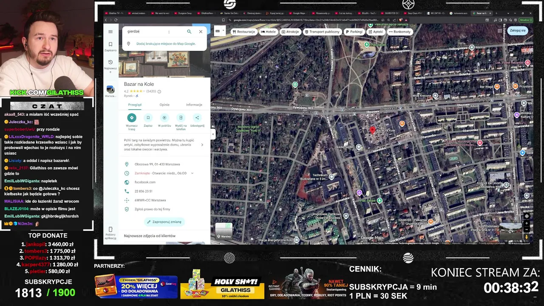Click the my-location target button on map

(527, 216)
